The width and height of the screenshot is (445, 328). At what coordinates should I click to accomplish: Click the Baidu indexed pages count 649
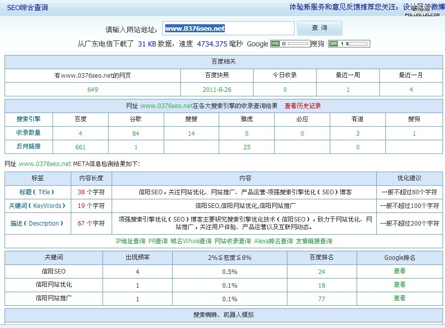92,90
